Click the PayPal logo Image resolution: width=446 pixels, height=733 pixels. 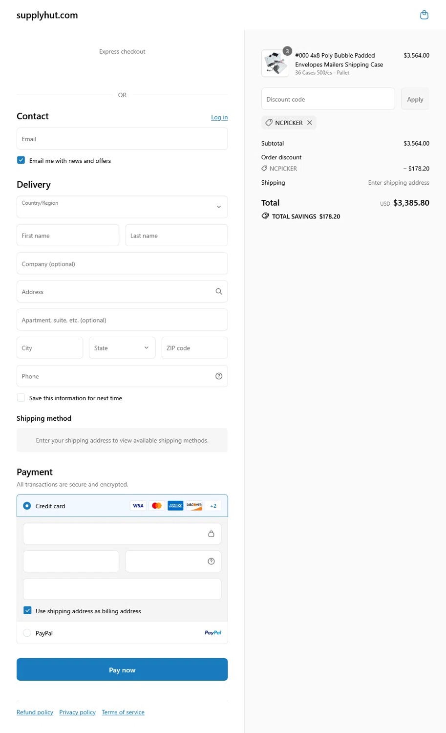(213, 633)
